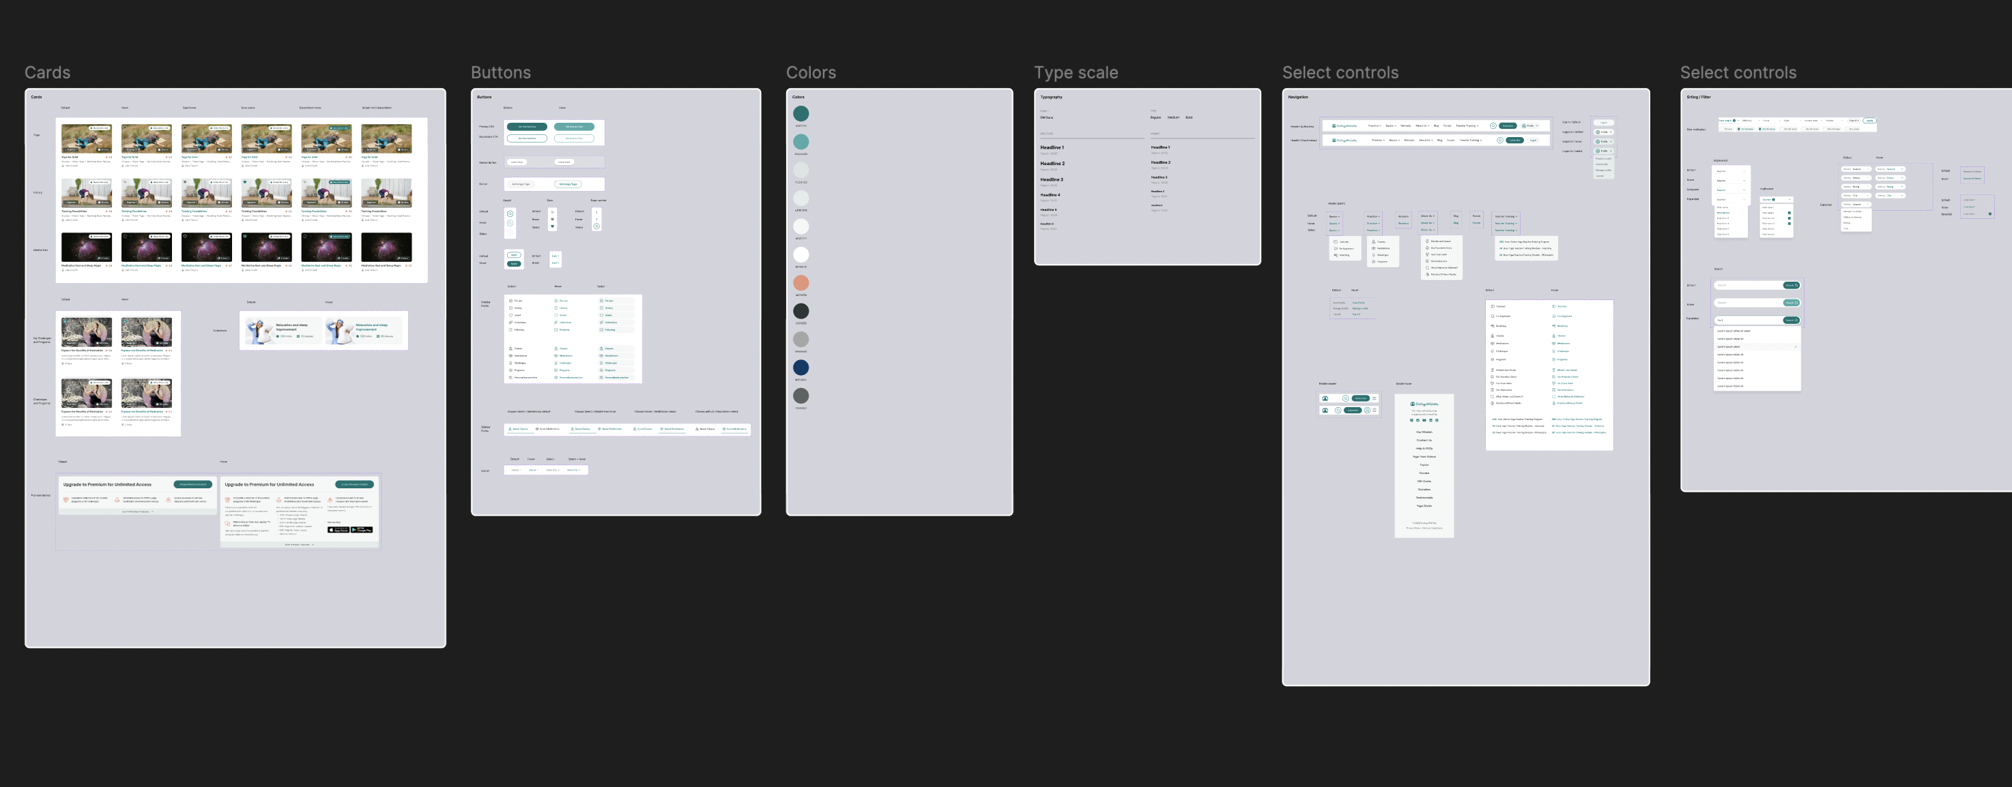Toggle the 10-20 mins class length checkbox
The height and width of the screenshot is (787, 2012).
pyautogui.click(x=1738, y=129)
